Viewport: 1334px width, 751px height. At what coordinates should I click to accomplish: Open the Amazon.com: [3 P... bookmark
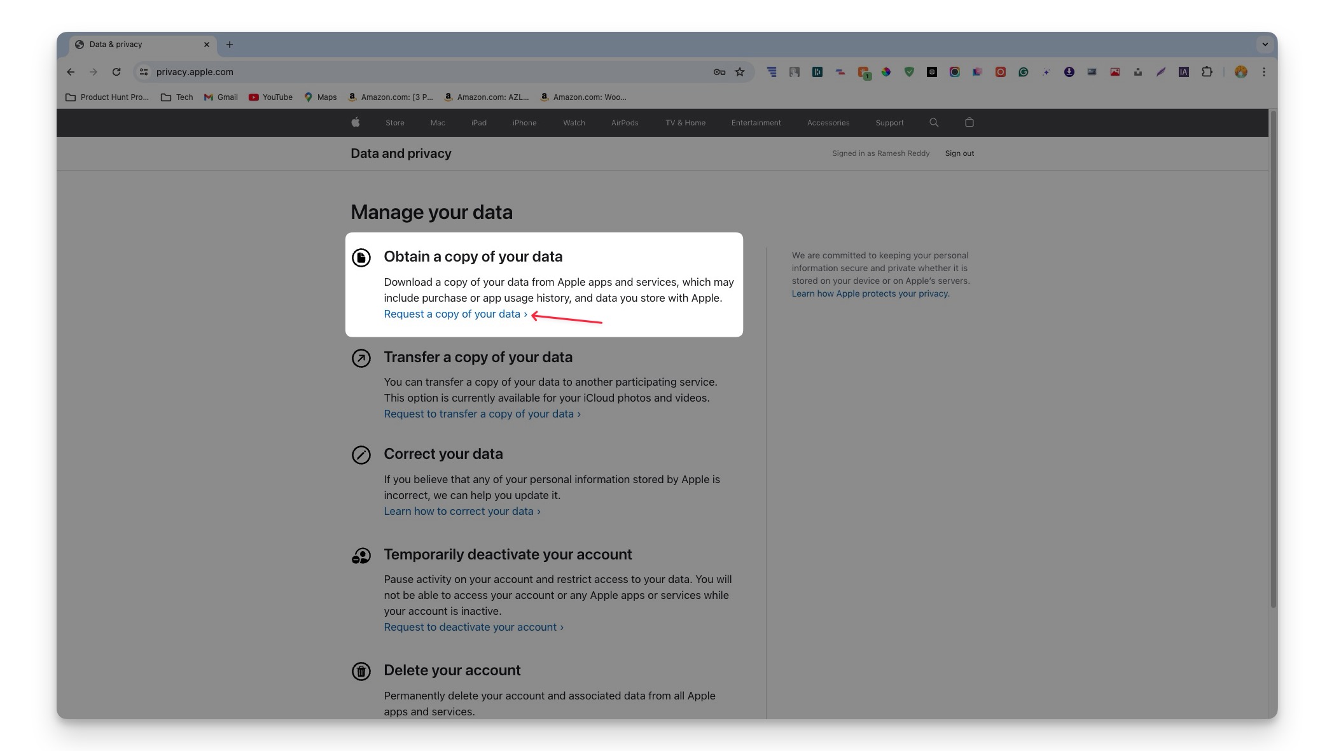tap(391, 97)
